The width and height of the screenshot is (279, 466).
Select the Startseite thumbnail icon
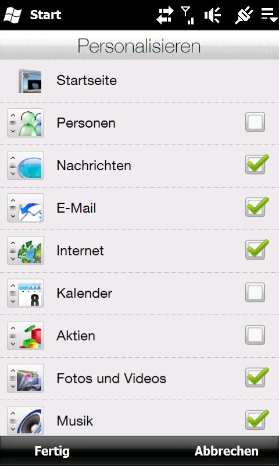[x=30, y=81]
